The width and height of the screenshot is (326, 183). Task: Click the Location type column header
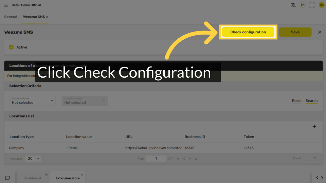(22, 137)
